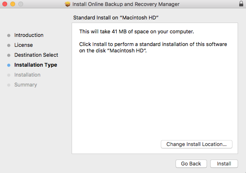
Task: Click the Summary step bullet dot
Action: [9, 85]
